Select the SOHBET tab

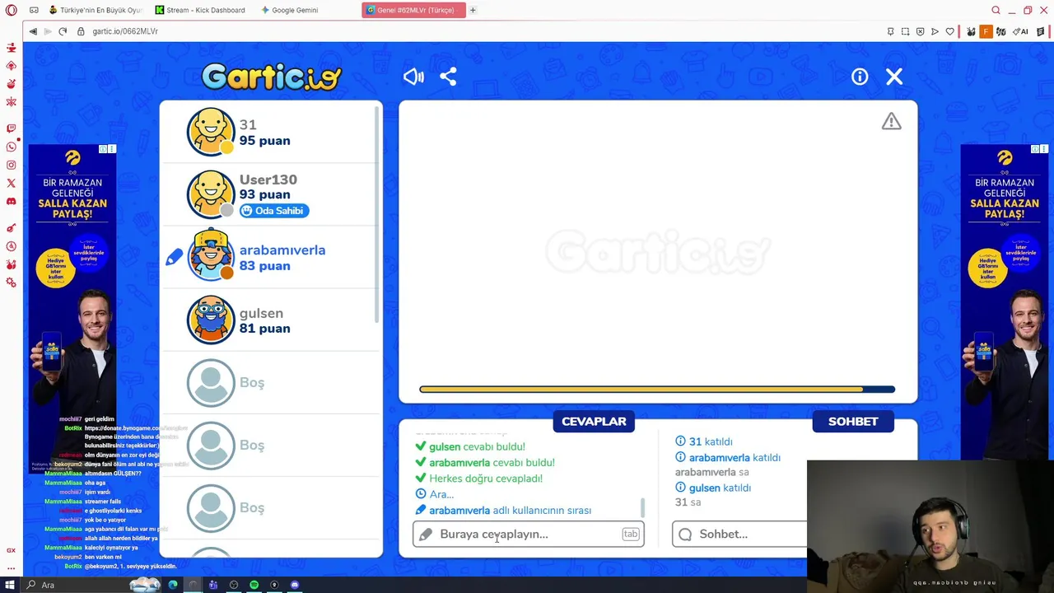point(853,421)
